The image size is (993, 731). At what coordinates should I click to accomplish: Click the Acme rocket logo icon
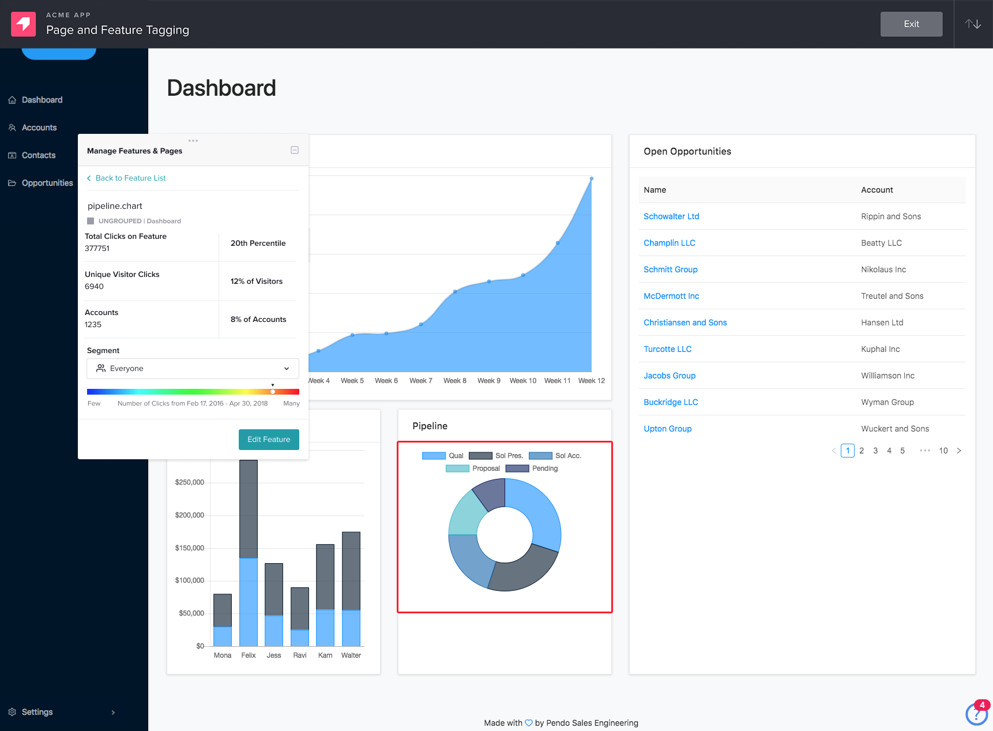pos(23,24)
